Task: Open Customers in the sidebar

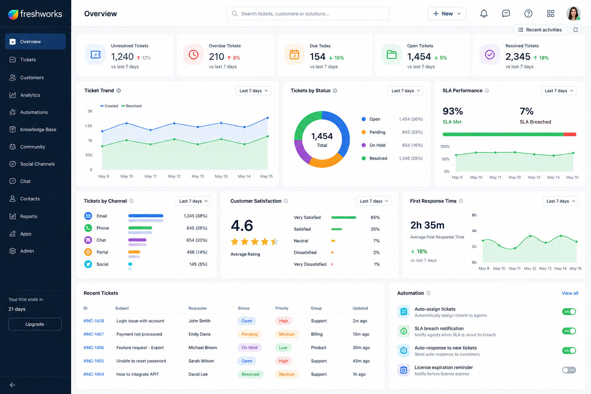Action: pyautogui.click(x=35, y=77)
